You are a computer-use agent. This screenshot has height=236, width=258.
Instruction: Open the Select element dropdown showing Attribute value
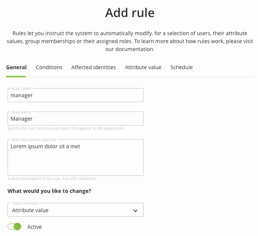(x=75, y=210)
